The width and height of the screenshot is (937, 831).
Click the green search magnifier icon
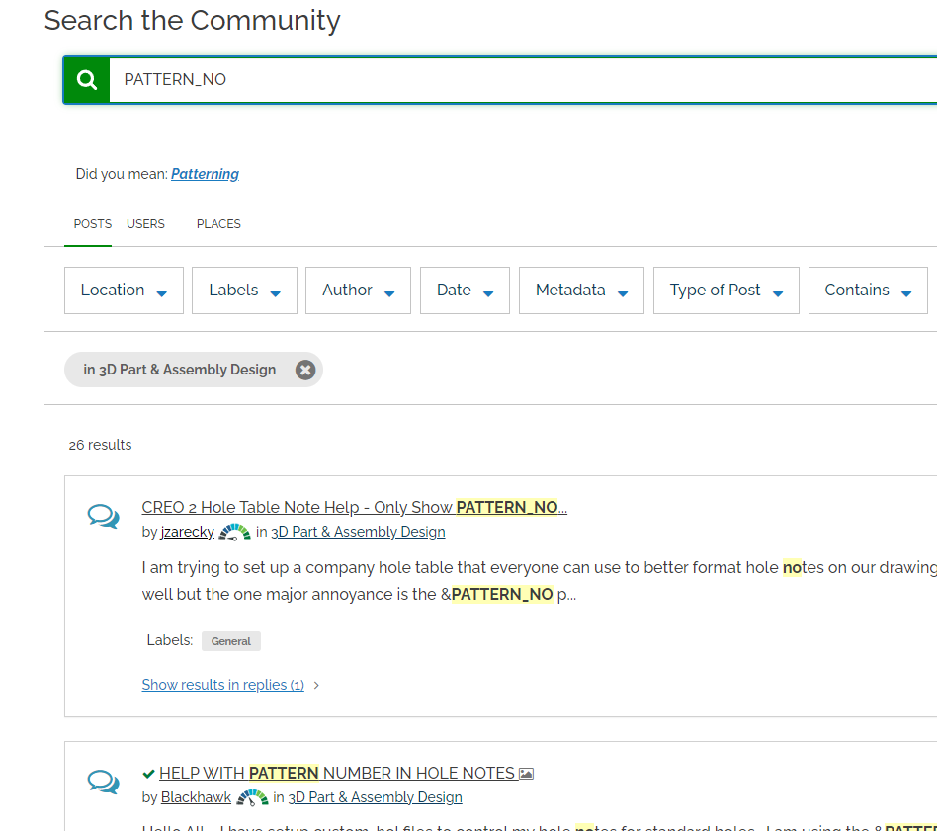pos(86,79)
